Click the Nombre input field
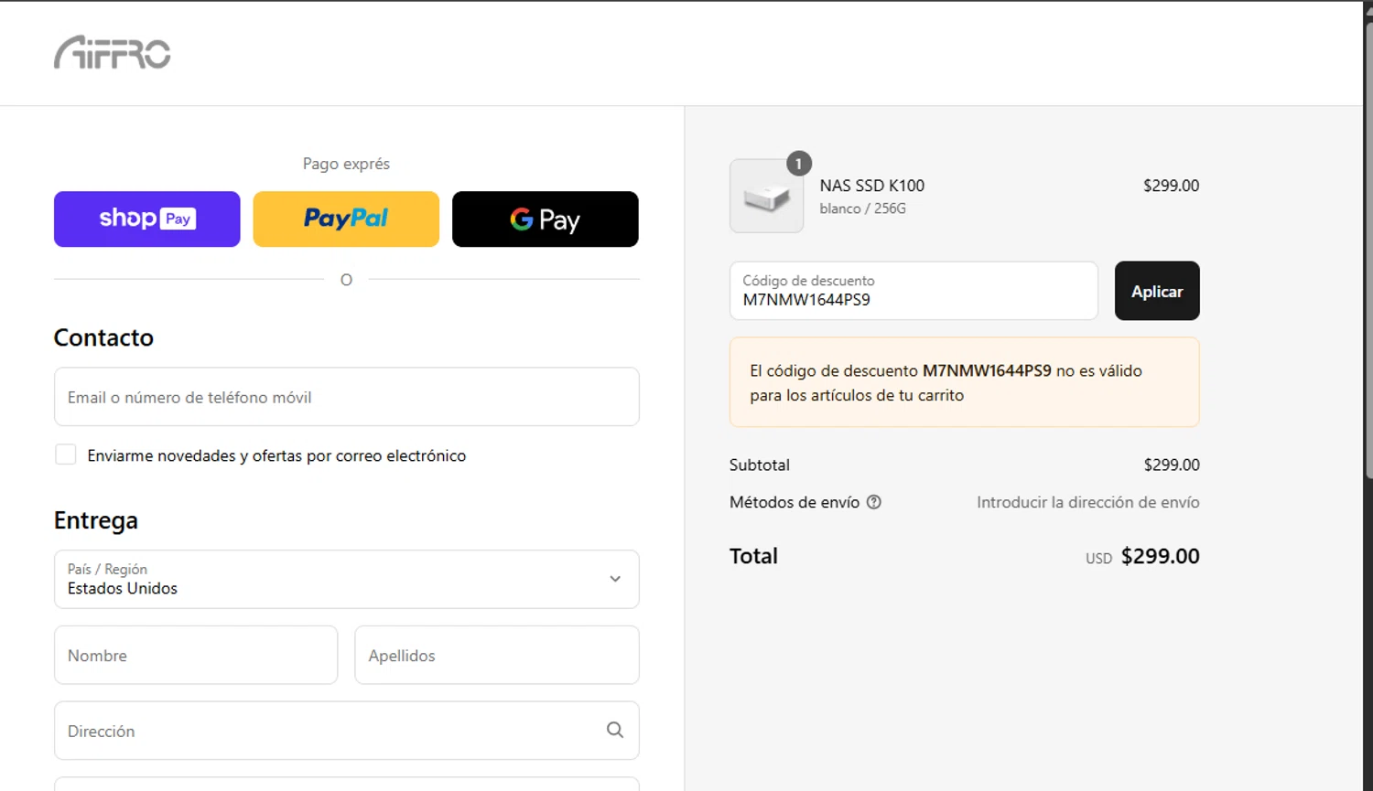1373x791 pixels. click(x=196, y=655)
